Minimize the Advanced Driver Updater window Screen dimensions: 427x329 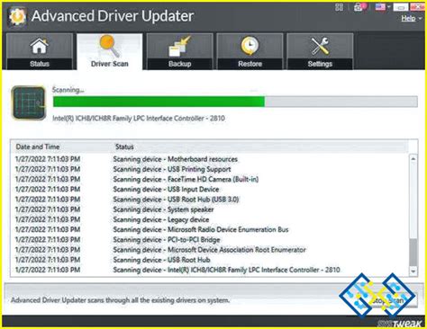pos(401,7)
